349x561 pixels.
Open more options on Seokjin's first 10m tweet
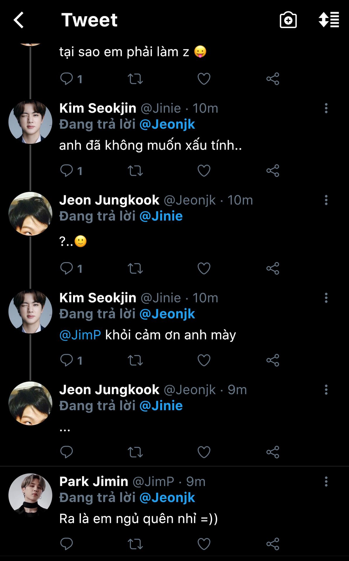point(326,108)
